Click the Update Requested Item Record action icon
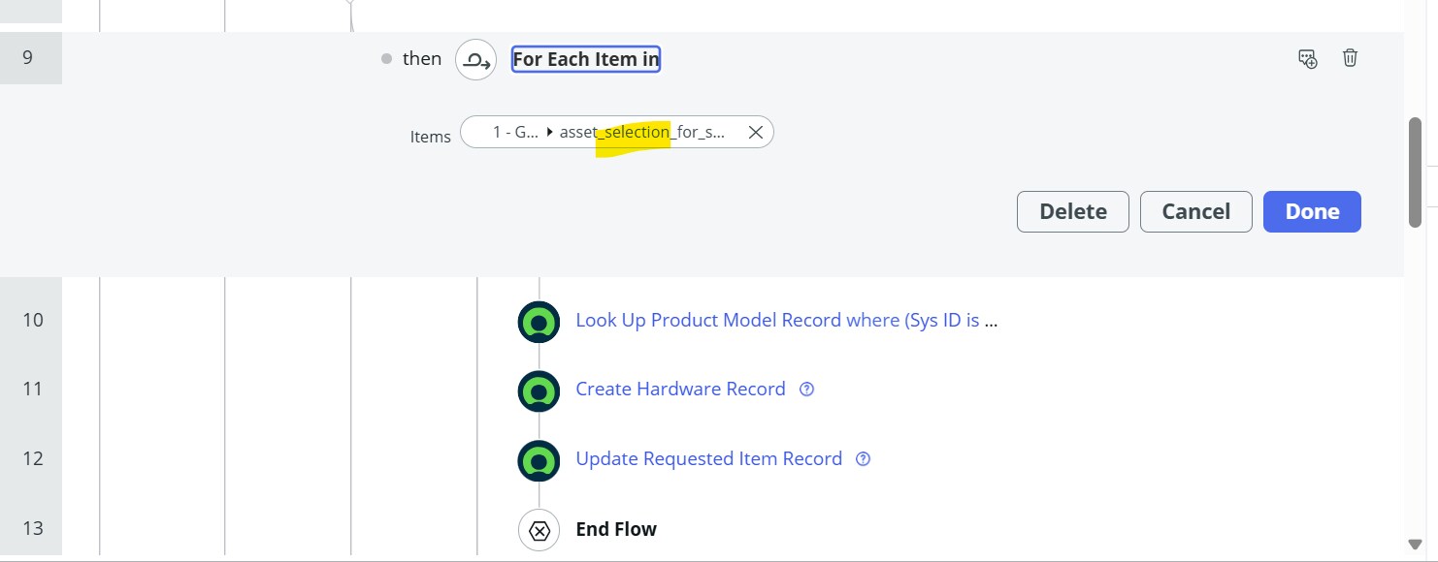Screen dimensions: 1438x562 pos(539,460)
